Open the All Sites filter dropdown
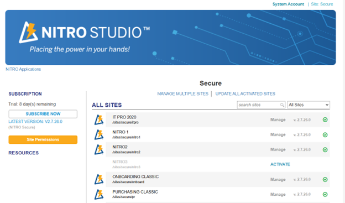This screenshot has width=345, height=203. pos(309,105)
